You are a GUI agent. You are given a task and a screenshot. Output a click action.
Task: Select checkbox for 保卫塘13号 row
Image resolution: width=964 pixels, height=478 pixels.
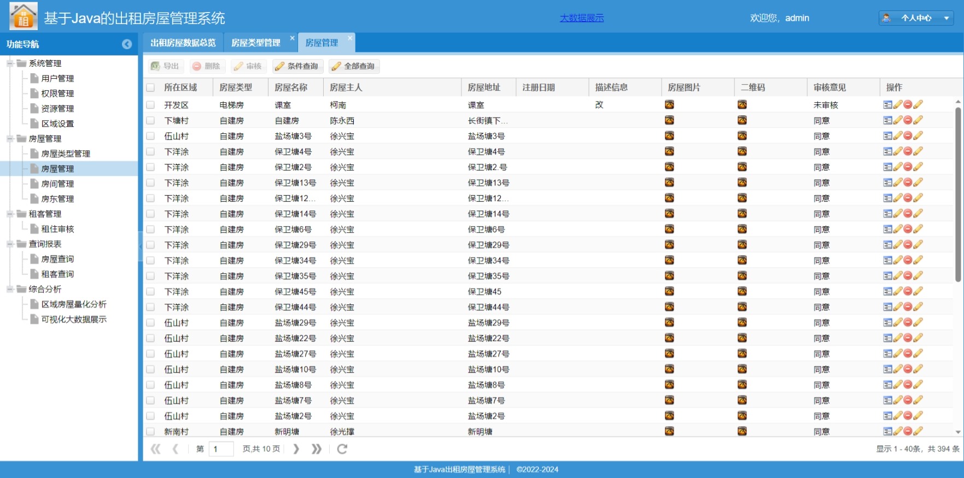click(150, 182)
